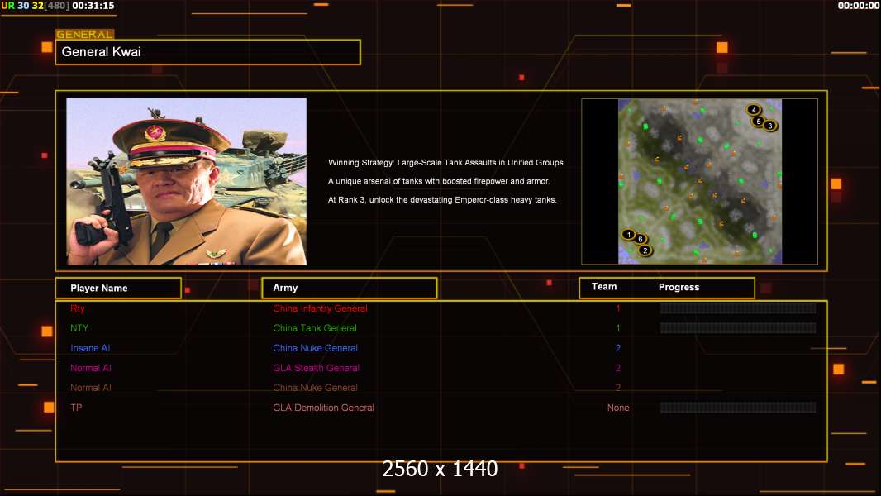This screenshot has height=496, width=881.
Task: Click the General Kwai portrait image
Action: tap(186, 181)
